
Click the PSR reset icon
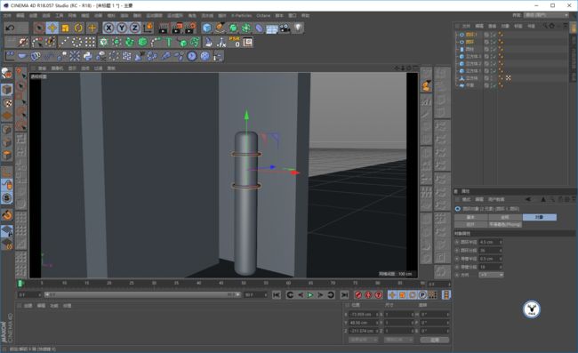pyautogui.click(x=235, y=42)
